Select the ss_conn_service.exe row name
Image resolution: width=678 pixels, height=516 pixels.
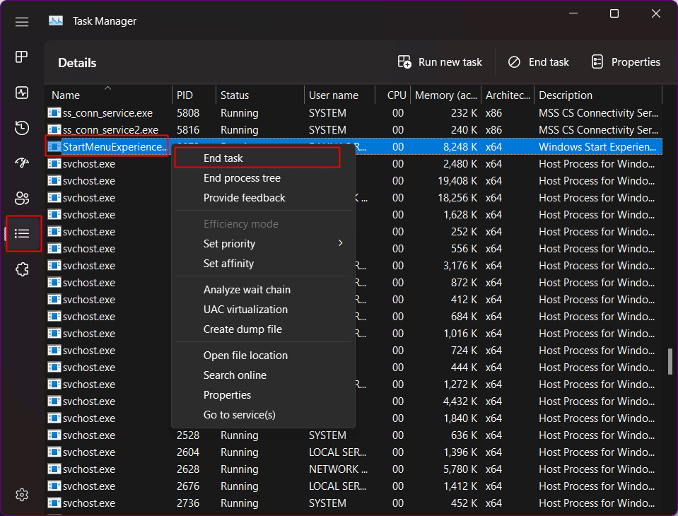[x=107, y=113]
